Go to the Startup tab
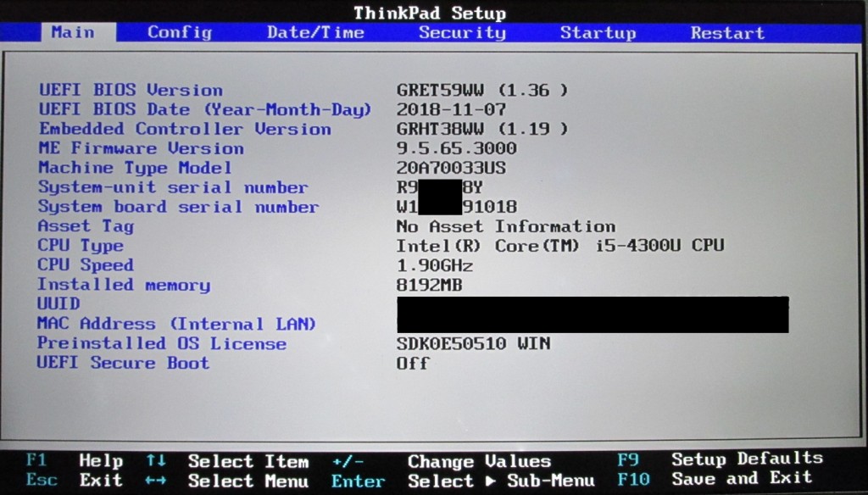Image resolution: width=868 pixels, height=495 pixels. (598, 32)
